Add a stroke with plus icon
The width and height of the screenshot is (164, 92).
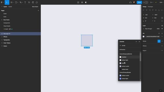(162, 41)
